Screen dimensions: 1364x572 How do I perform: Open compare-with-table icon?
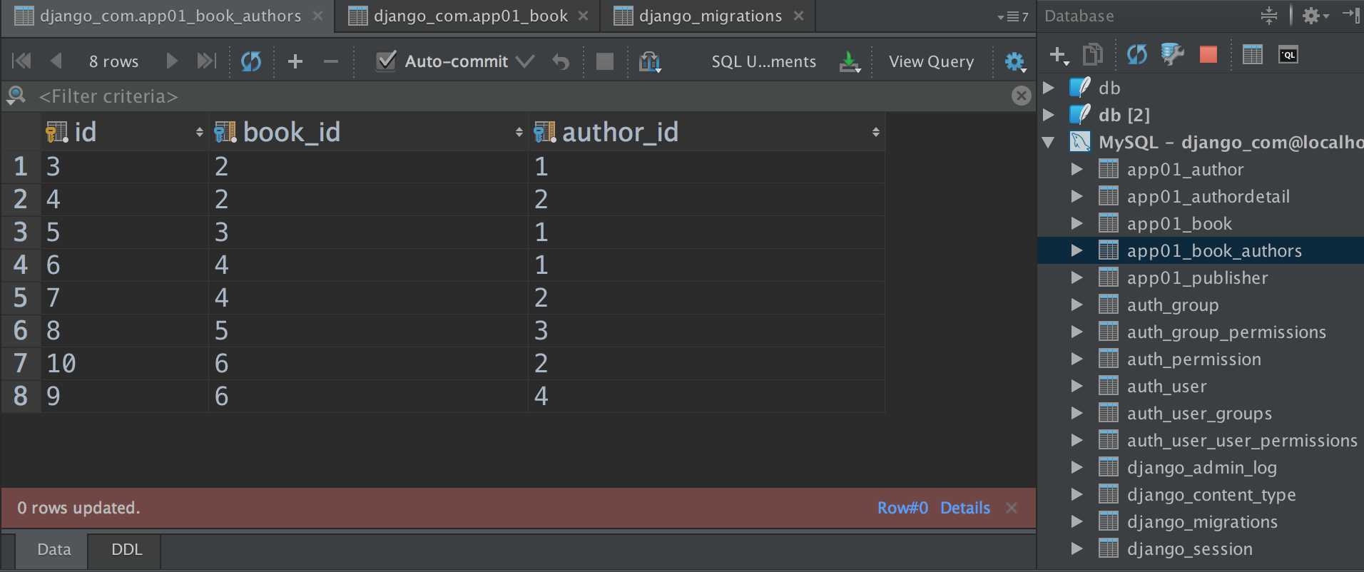[650, 61]
